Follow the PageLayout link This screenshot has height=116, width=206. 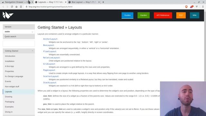point(49,70)
